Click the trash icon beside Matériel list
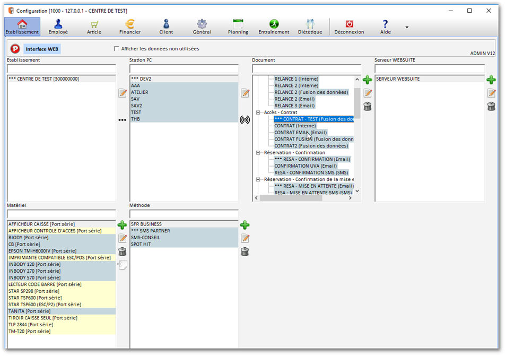506x356 pixels. pos(122,251)
